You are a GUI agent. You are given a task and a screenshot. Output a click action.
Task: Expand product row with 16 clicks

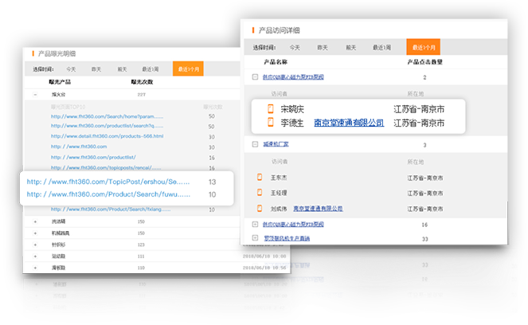255,225
